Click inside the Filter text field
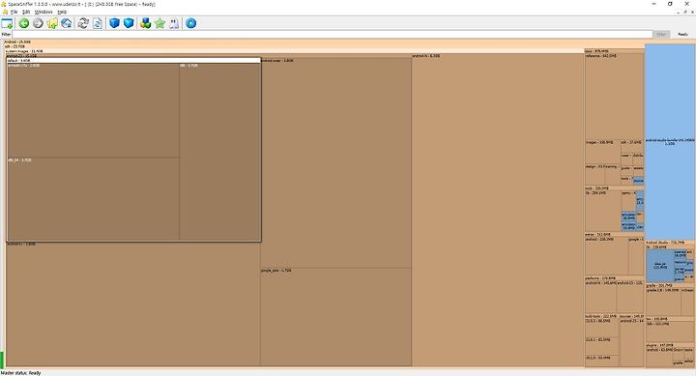Screen dimensions: 696x376 (332, 34)
